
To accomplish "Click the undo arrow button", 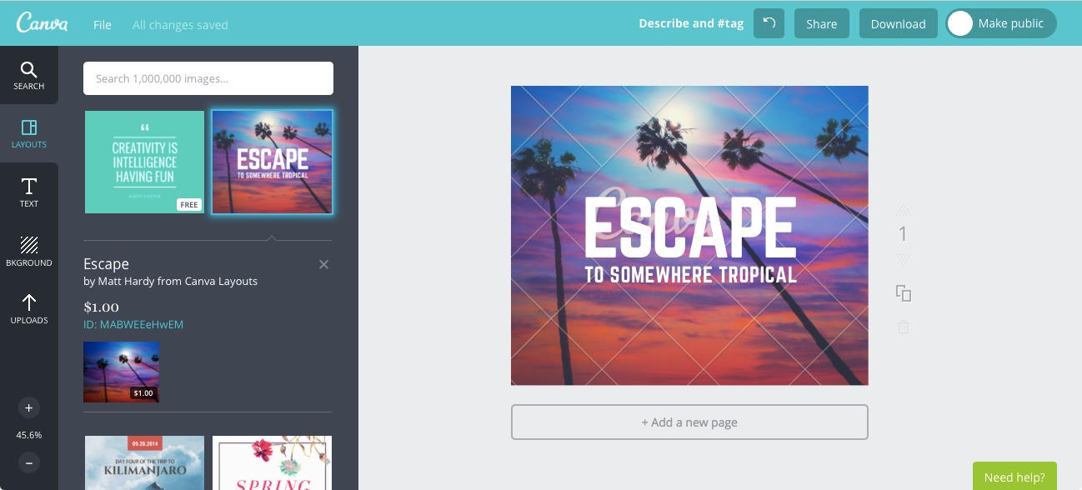I will point(769,24).
